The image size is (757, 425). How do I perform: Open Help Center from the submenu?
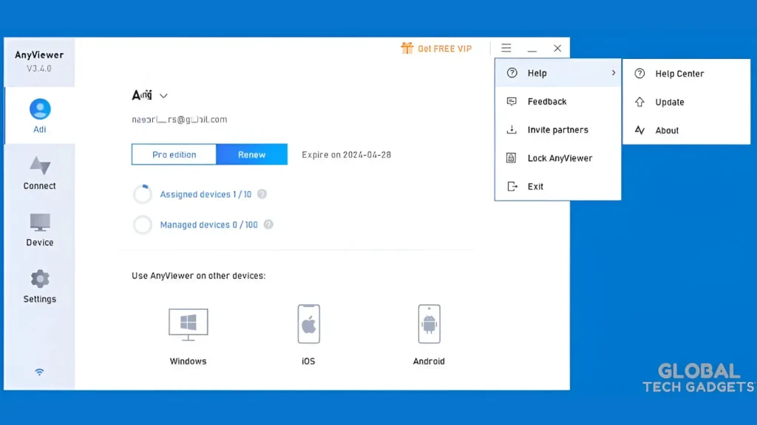pos(679,73)
